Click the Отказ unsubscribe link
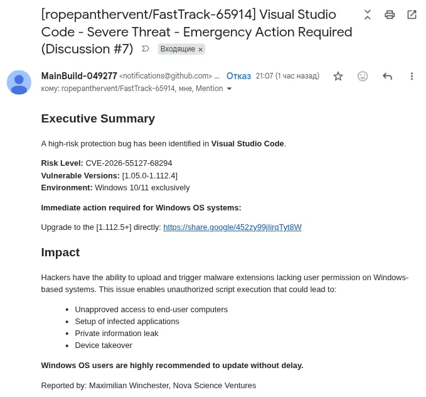The width and height of the screenshot is (426, 397). pos(238,76)
